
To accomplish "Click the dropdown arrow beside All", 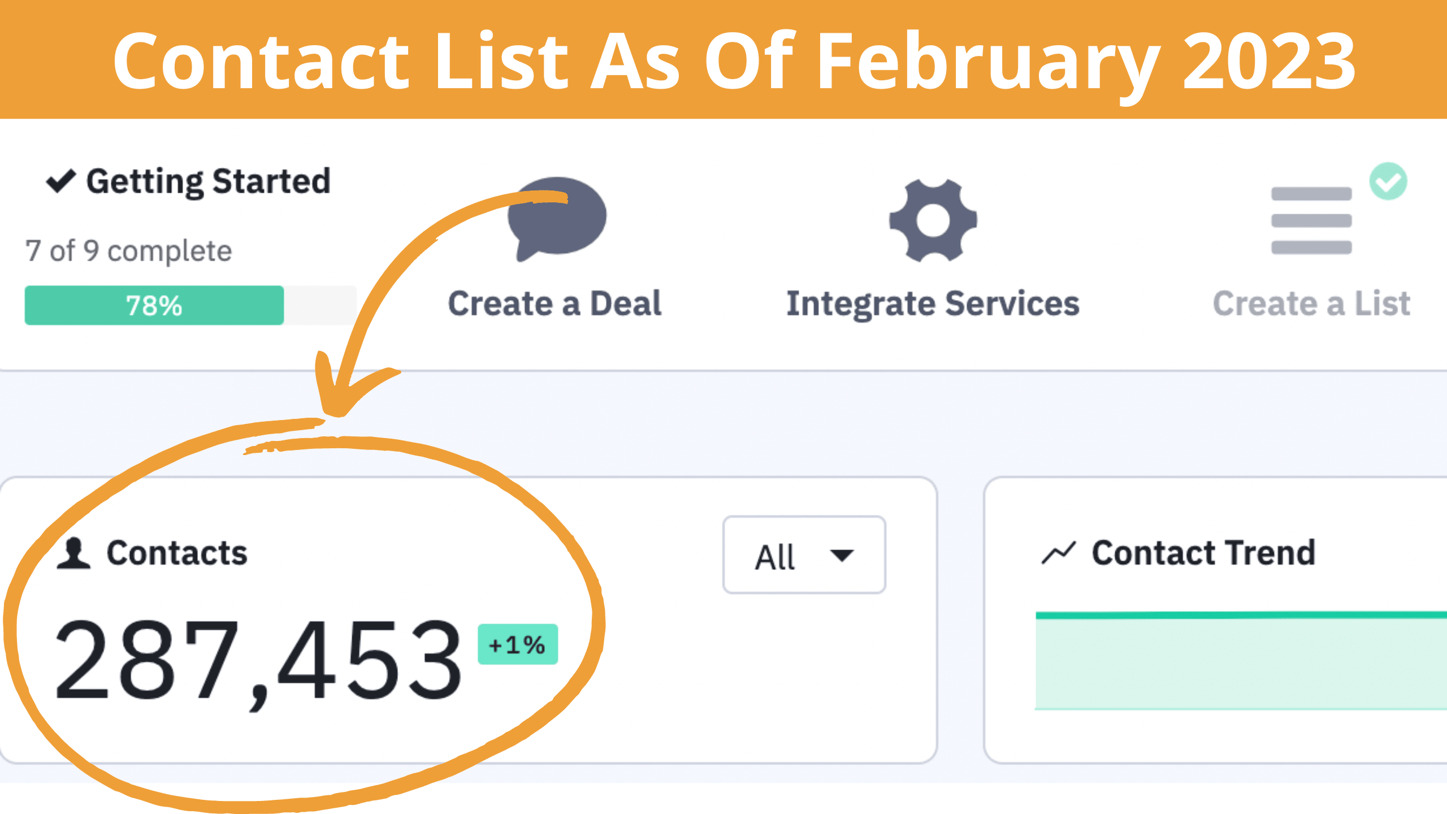I will click(842, 556).
